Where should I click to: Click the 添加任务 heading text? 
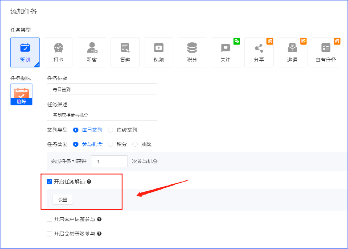(x=24, y=12)
